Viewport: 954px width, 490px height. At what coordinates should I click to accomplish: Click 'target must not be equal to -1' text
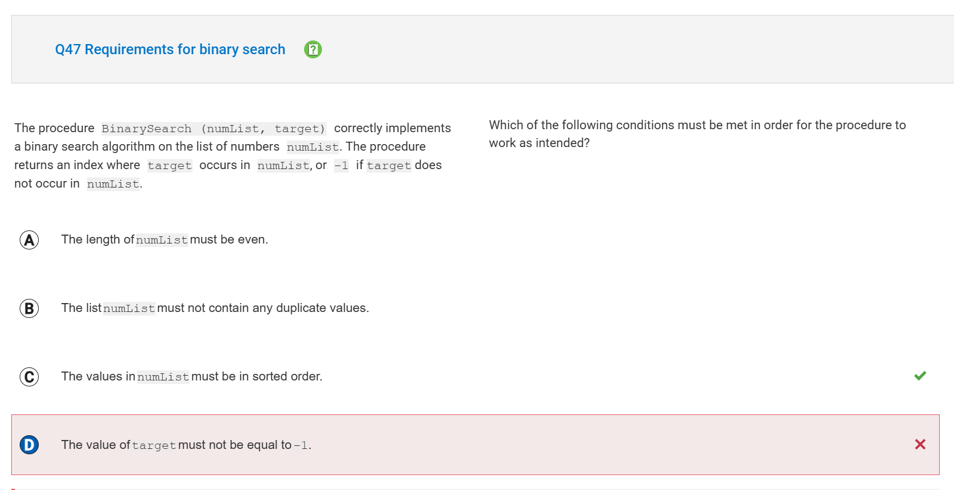pos(222,445)
